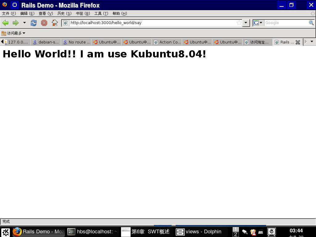Switch to virtual desktop 1 in pager
316x237 pixels.
pos(235,229)
